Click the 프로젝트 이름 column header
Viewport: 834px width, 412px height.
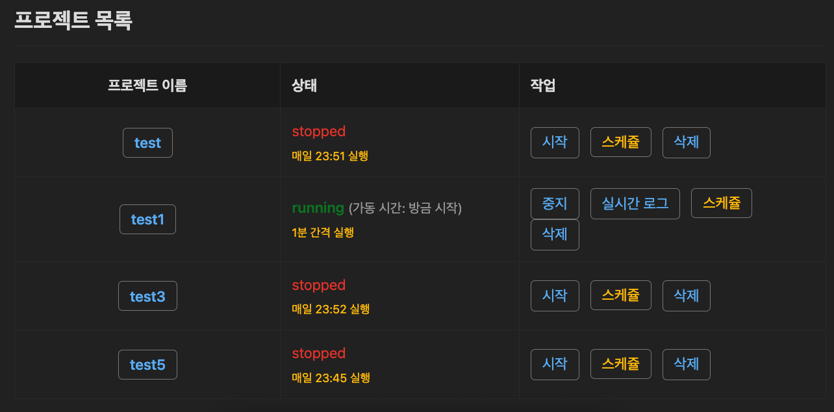point(147,85)
